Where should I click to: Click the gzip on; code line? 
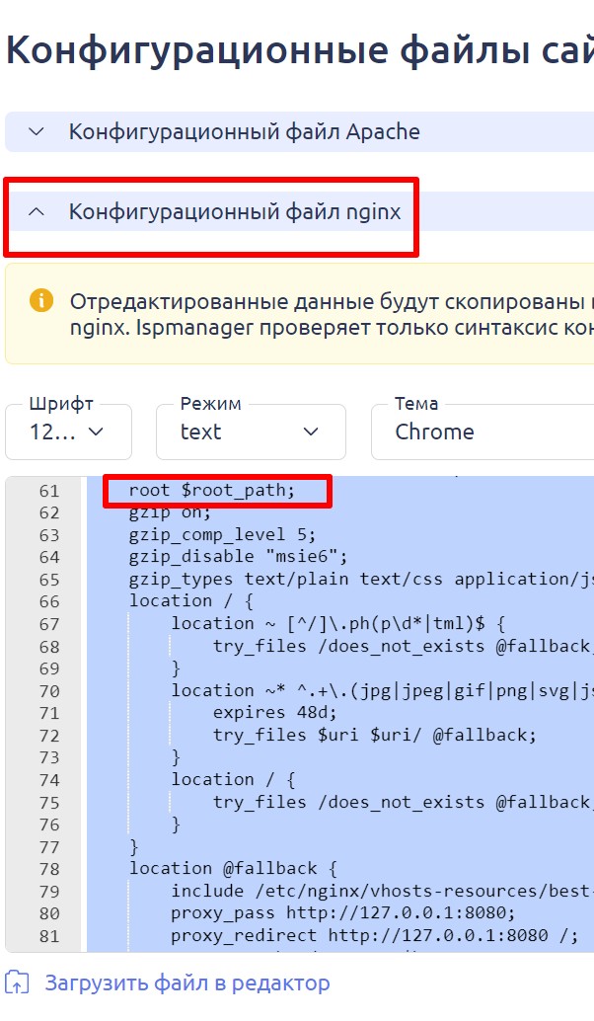(x=170, y=512)
